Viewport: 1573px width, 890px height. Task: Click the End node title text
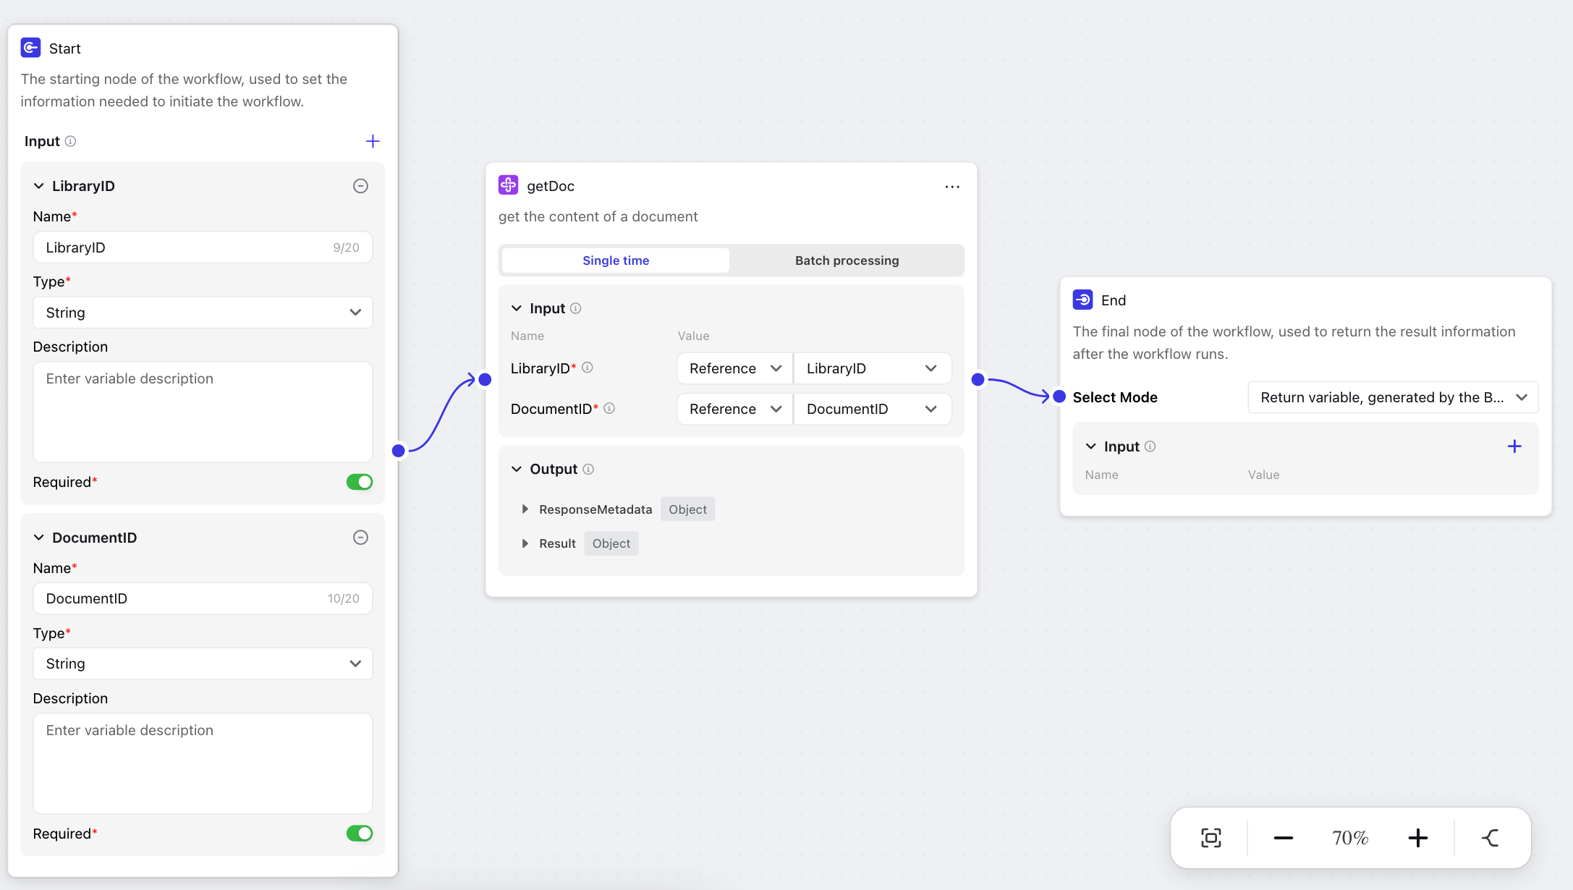(x=1114, y=300)
